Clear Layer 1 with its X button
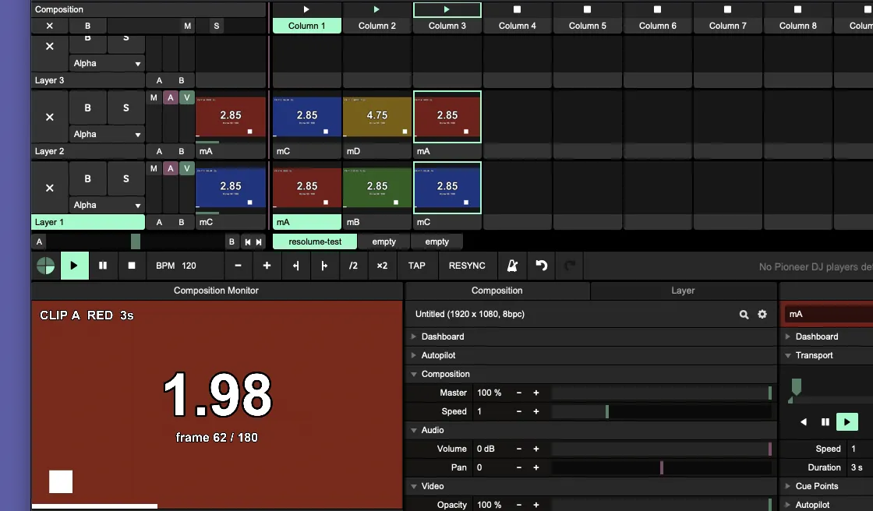The width and height of the screenshot is (873, 511). 50,189
